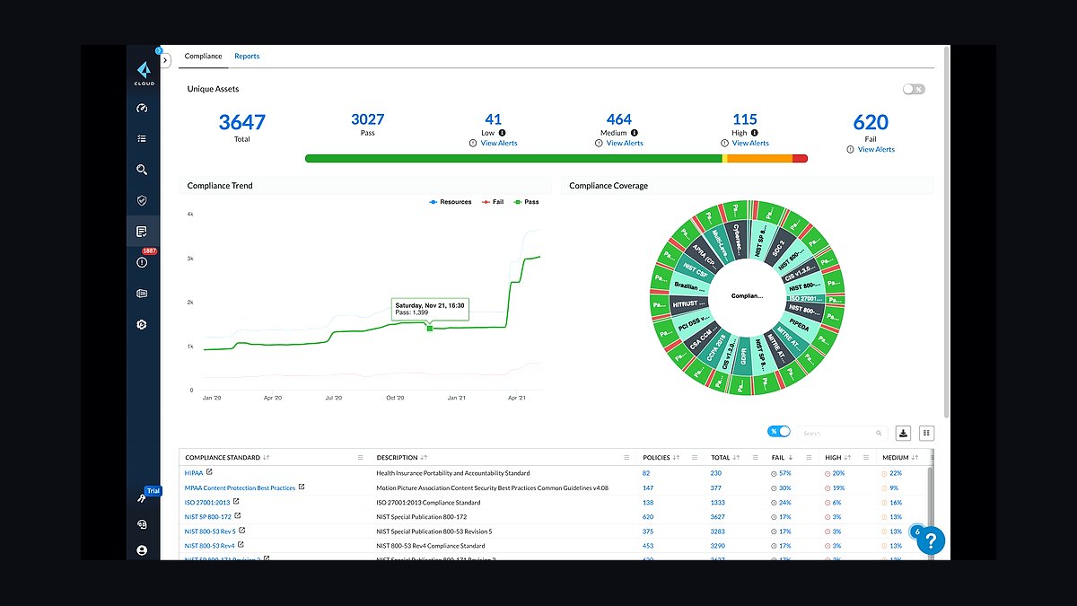Viewport: 1077px width, 606px height.
Task: Click the download table button
Action: coord(904,433)
